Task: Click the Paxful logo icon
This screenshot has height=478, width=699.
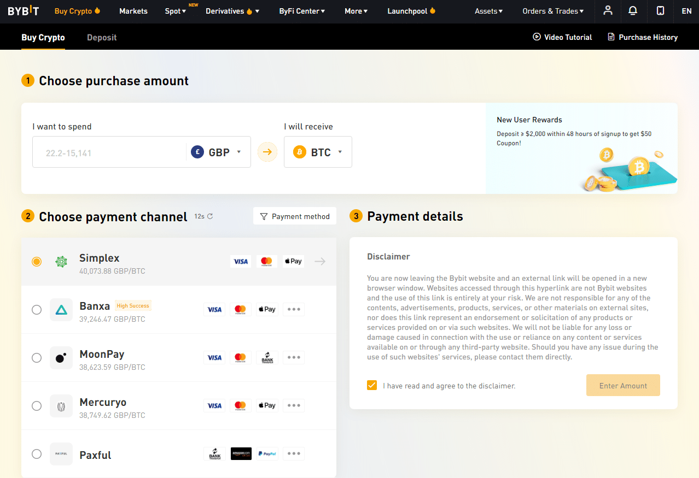Action: coord(61,454)
